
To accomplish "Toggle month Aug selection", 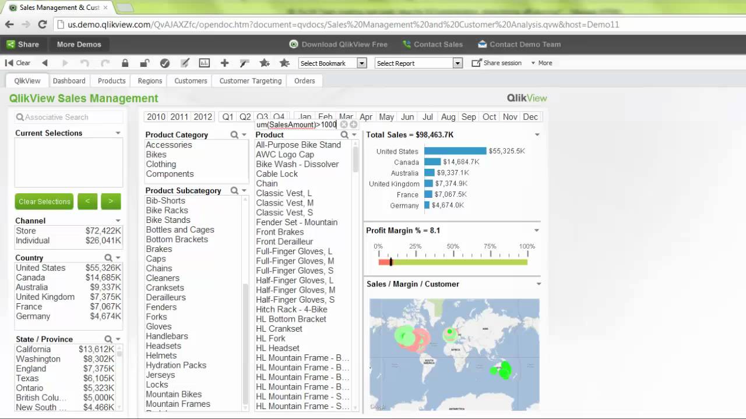I will [448, 117].
